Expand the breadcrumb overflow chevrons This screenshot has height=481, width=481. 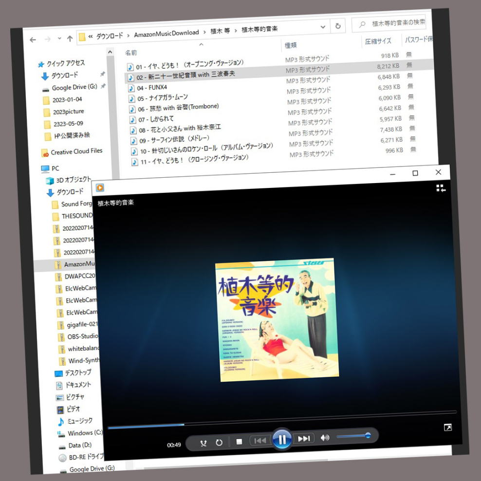click(91, 37)
